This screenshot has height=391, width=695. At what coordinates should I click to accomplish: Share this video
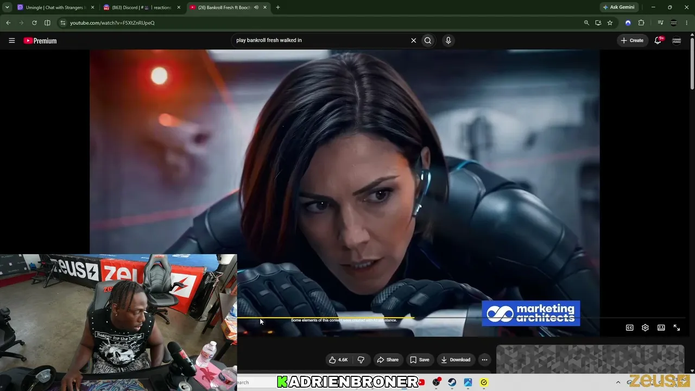point(388,360)
